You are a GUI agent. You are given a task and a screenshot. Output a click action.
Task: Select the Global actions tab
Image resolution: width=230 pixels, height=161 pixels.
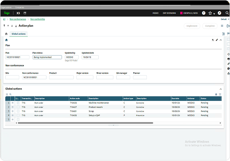(19, 34)
